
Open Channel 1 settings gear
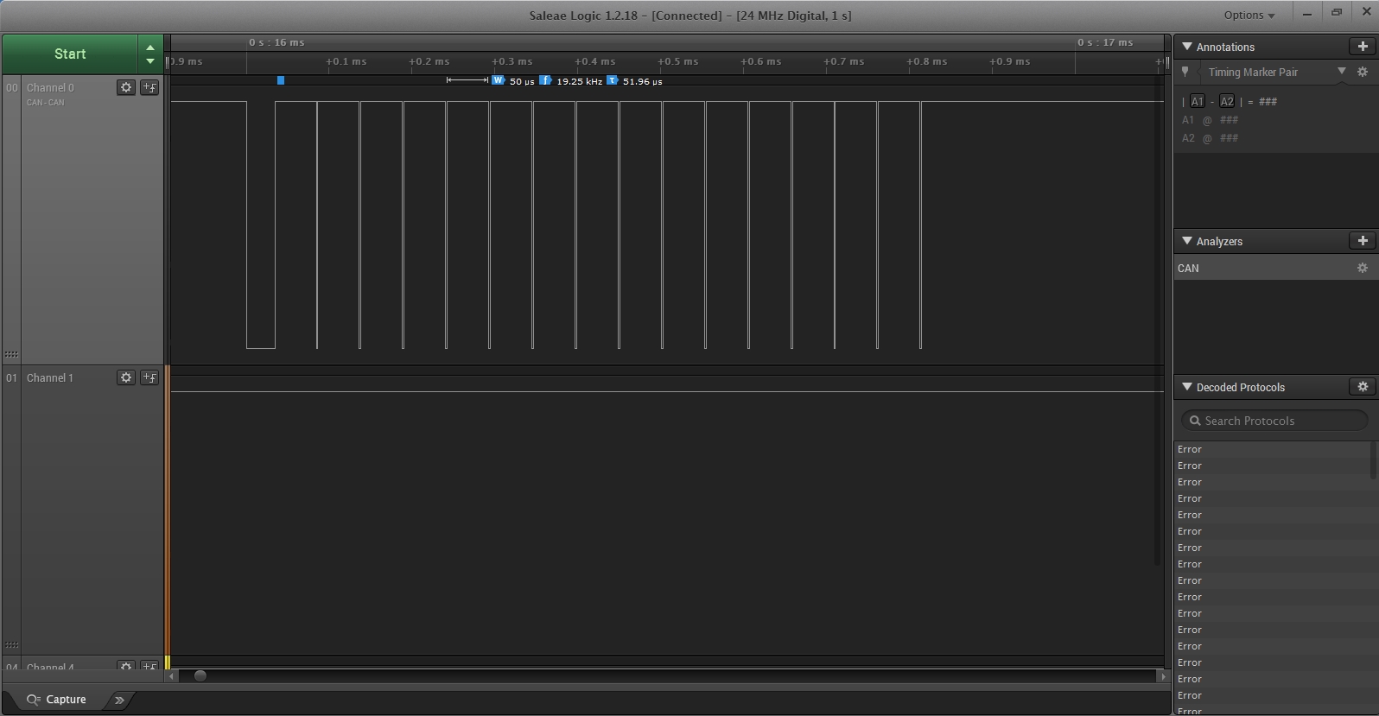pos(126,377)
